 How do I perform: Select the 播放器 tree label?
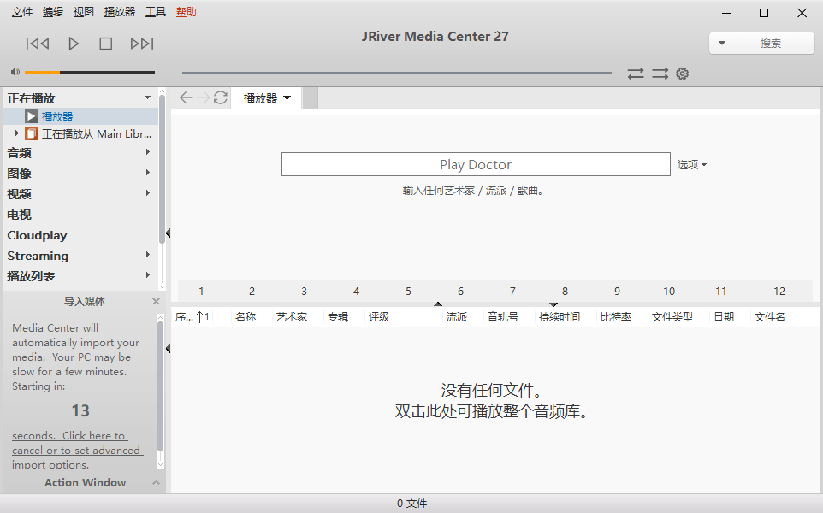click(x=57, y=116)
